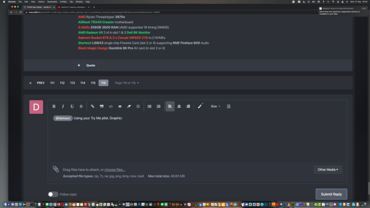Open the Edit menu
370x208 pixels.
26,2
